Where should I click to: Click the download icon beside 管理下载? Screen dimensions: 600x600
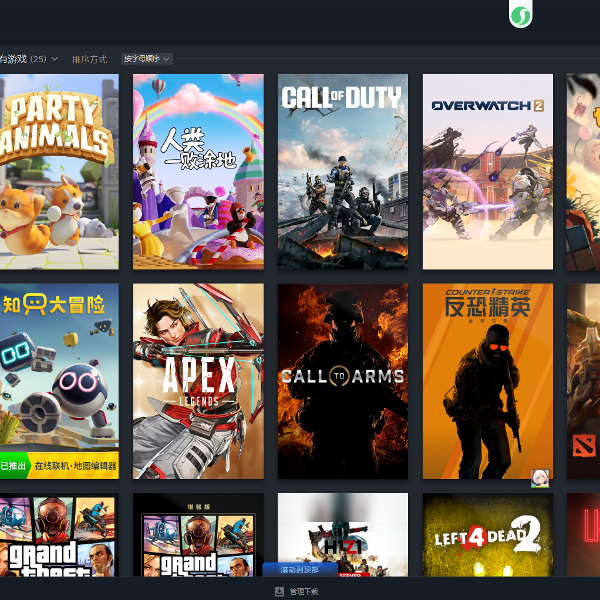pyautogui.click(x=279, y=591)
